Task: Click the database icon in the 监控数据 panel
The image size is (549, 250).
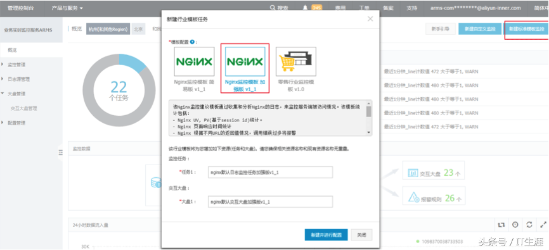Action: click(156, 183)
